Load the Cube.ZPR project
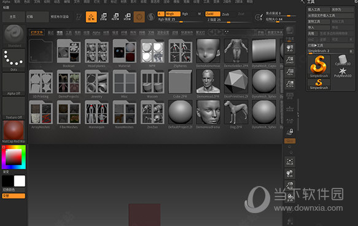The width and height of the screenshot is (358, 226). tap(180, 82)
